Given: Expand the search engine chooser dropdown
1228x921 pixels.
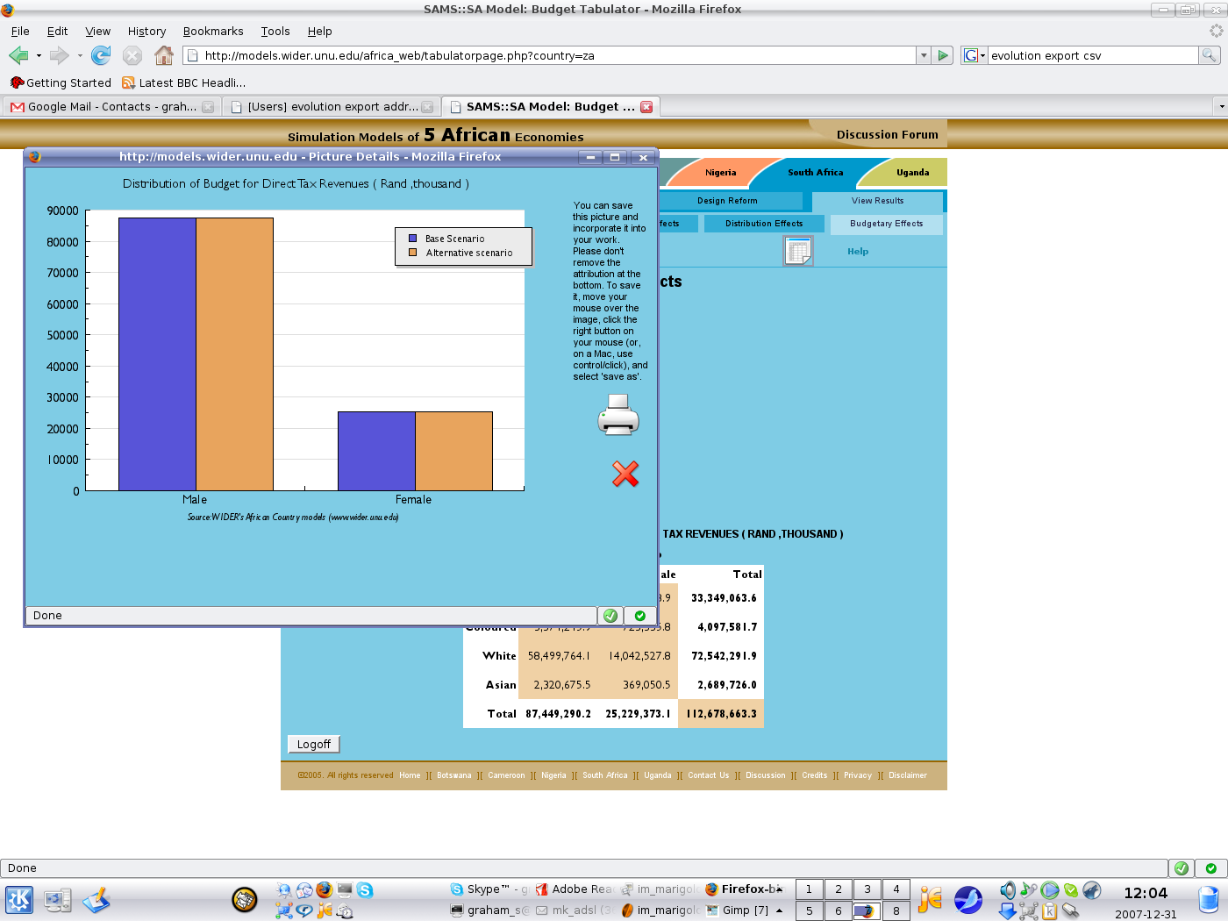Looking at the screenshot, I should (974, 55).
